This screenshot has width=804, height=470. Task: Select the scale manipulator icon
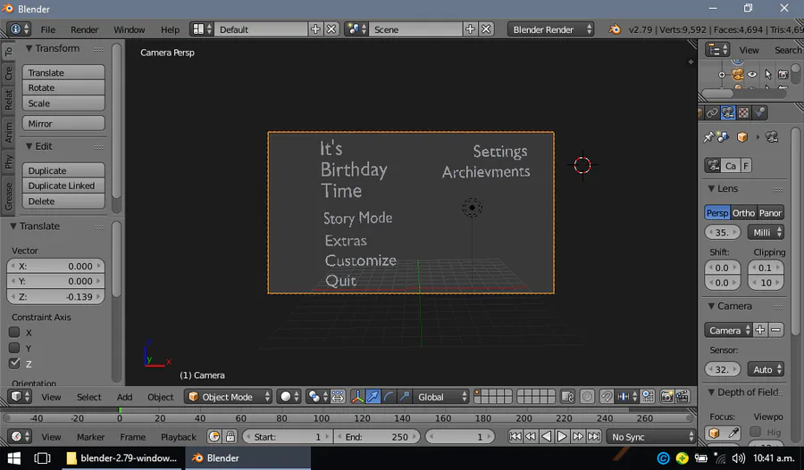(x=405, y=397)
